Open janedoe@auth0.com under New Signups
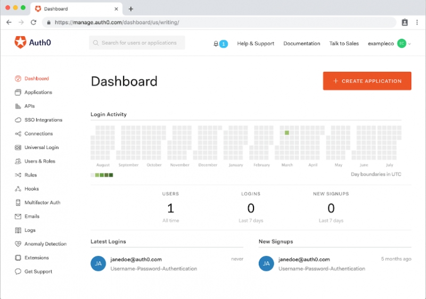 (304, 260)
